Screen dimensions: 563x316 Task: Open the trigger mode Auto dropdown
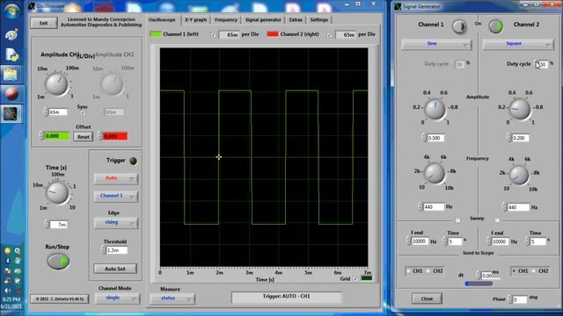115,178
